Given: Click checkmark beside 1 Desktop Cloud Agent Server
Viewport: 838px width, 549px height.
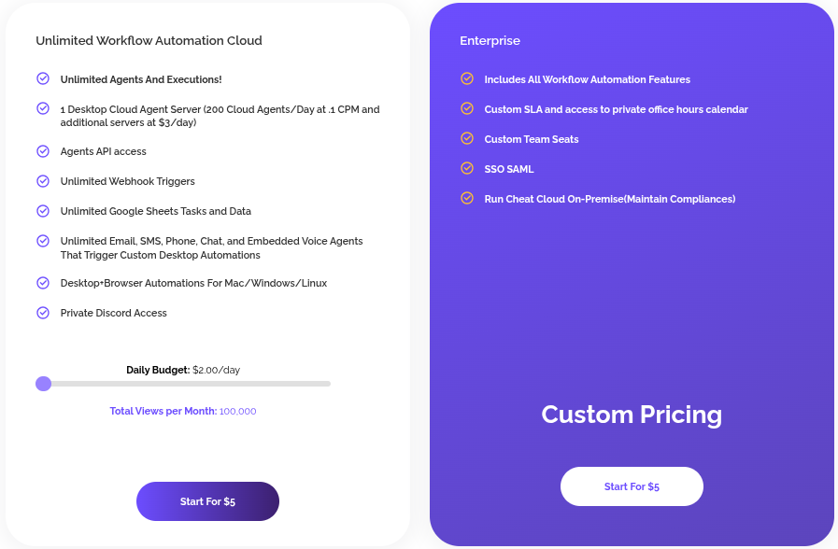Looking at the screenshot, I should [43, 109].
